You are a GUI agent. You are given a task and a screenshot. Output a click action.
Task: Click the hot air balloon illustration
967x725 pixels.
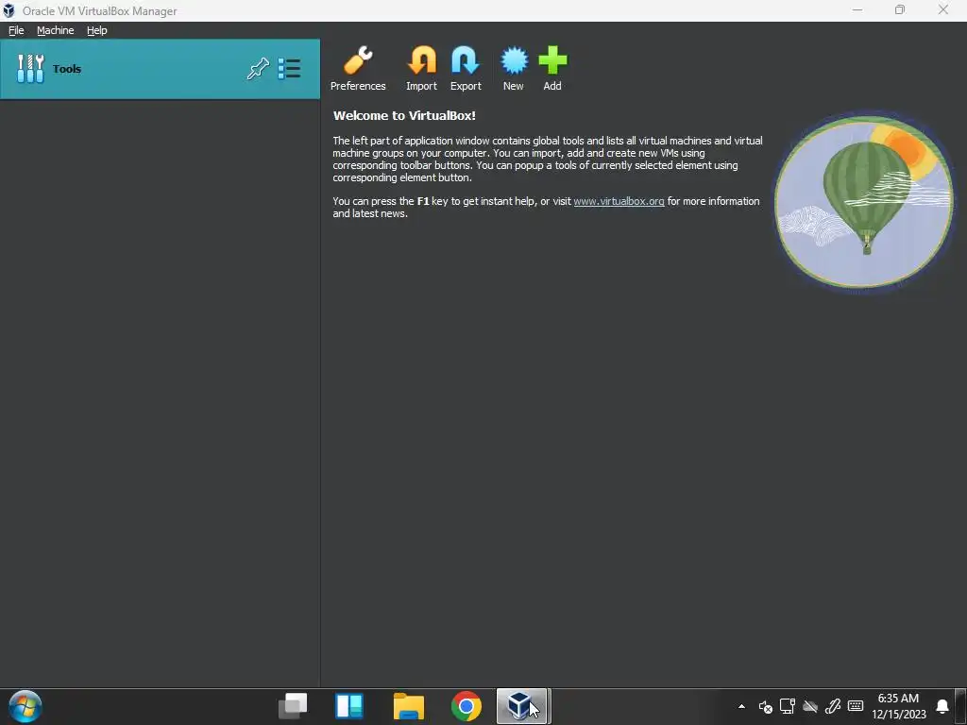863,202
